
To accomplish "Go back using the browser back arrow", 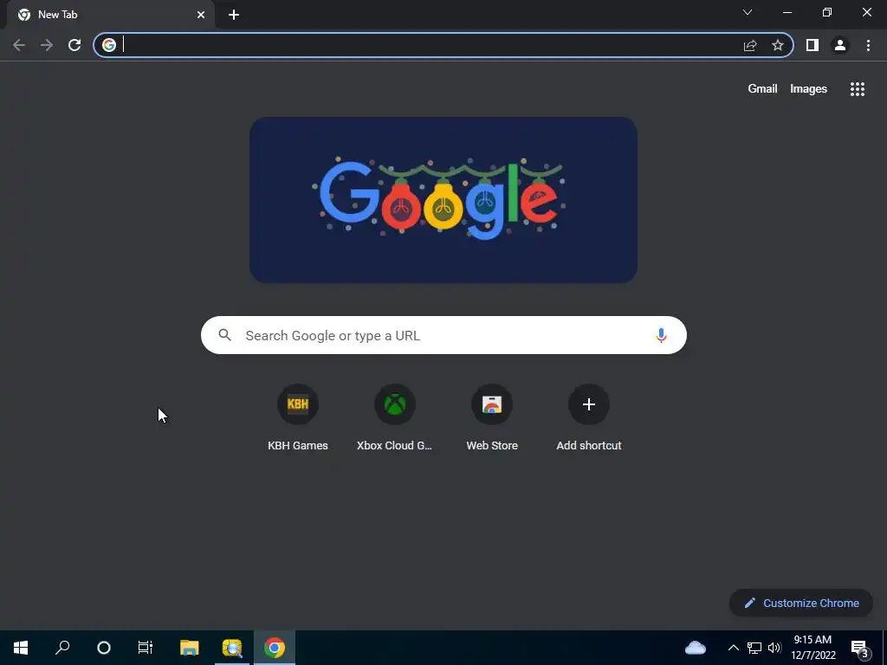I will (x=19, y=45).
